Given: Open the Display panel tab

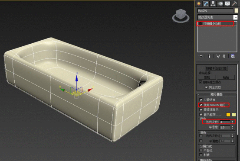Looking at the screenshot, I should 227,3.
